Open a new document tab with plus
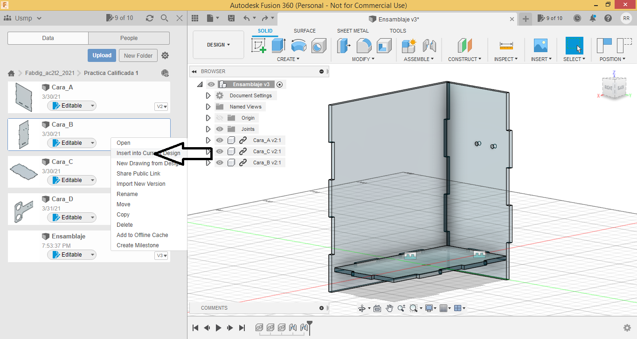 [526, 19]
